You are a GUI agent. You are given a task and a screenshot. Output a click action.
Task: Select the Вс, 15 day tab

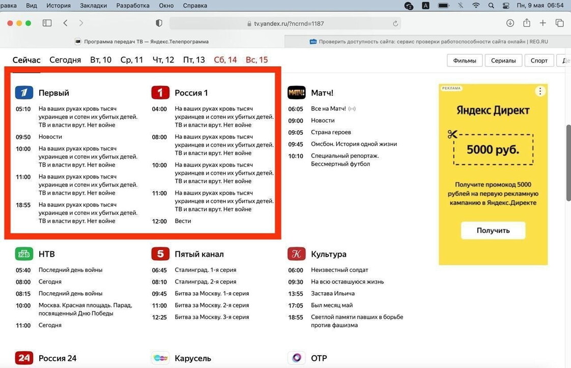[256, 59]
